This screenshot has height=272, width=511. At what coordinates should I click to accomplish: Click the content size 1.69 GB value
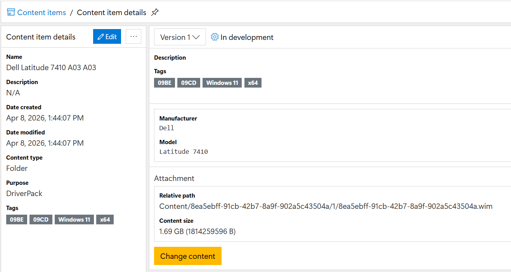197,231
